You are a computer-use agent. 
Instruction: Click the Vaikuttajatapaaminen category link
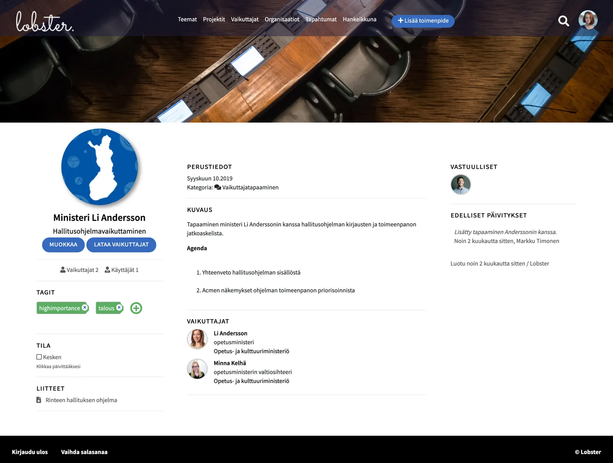[250, 187]
